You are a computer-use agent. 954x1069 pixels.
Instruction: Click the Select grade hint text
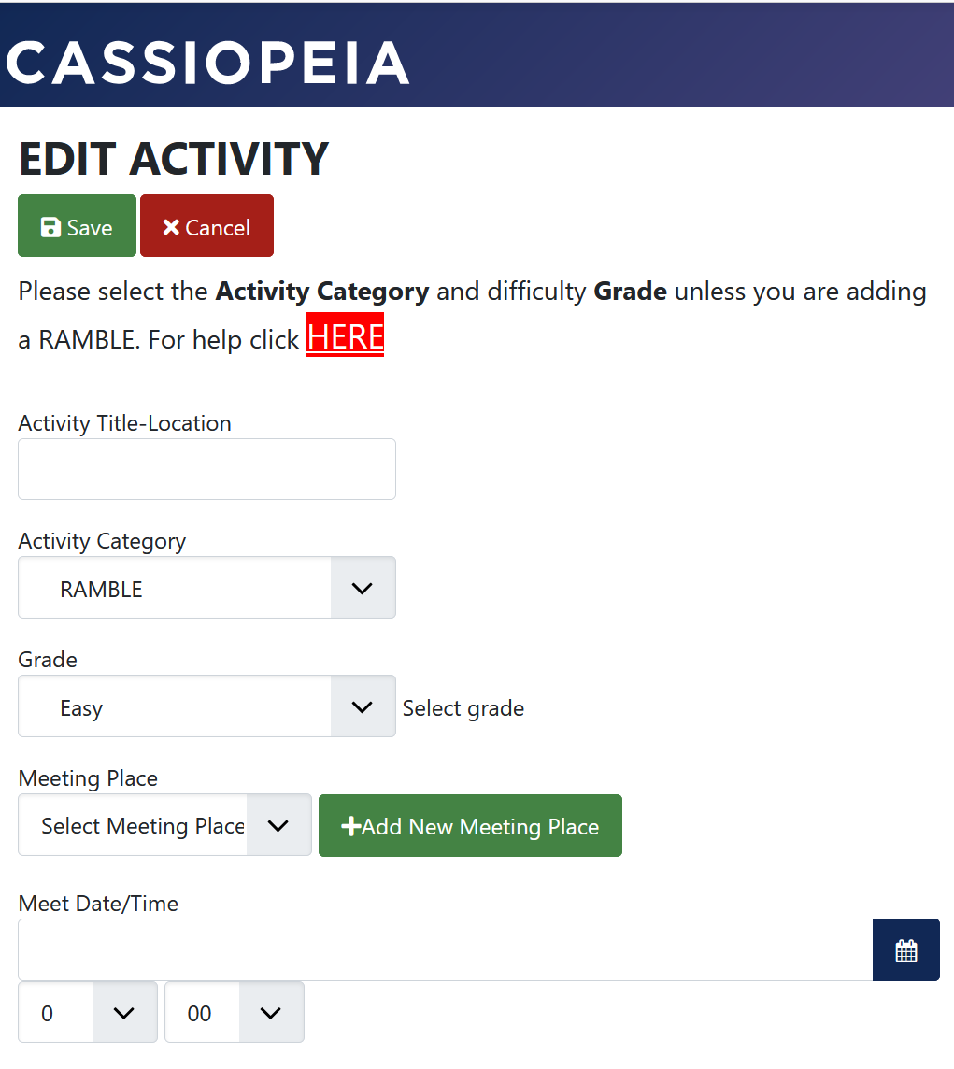point(463,708)
